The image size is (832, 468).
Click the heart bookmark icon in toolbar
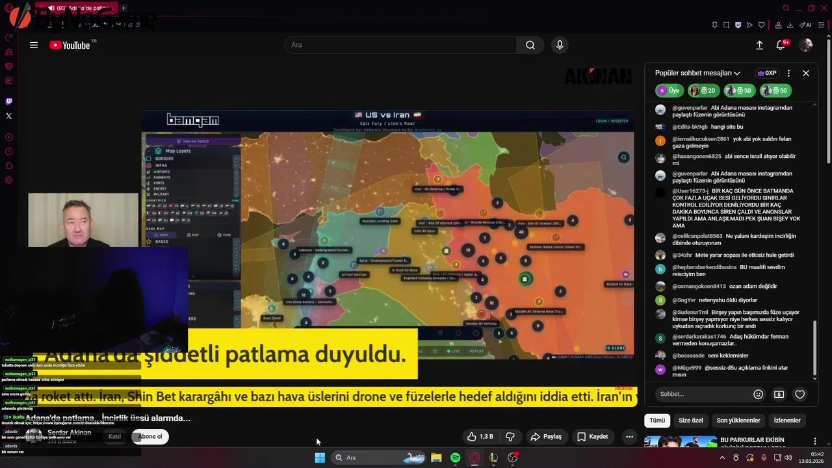pyautogui.click(x=761, y=25)
